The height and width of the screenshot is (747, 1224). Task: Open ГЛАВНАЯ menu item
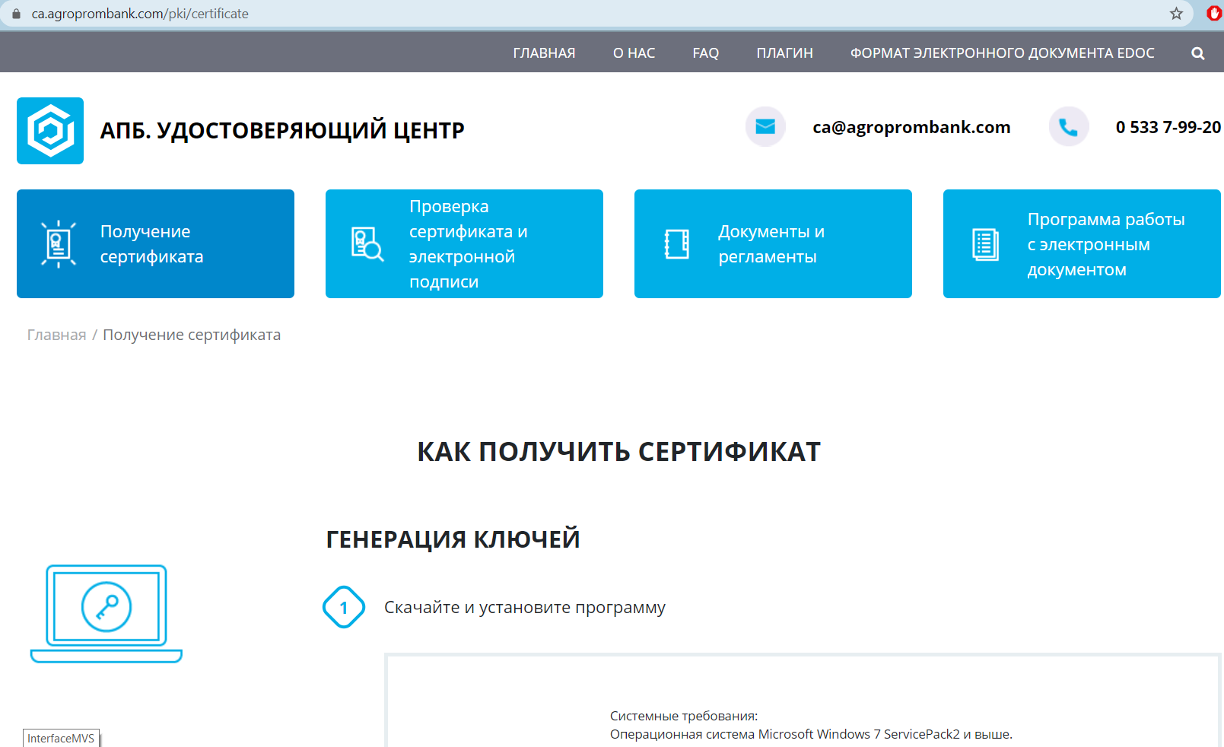[x=544, y=53]
